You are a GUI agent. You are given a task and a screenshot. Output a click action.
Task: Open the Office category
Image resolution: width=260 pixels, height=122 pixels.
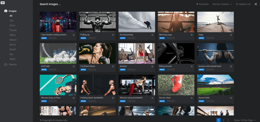pyautogui.click(x=13, y=35)
